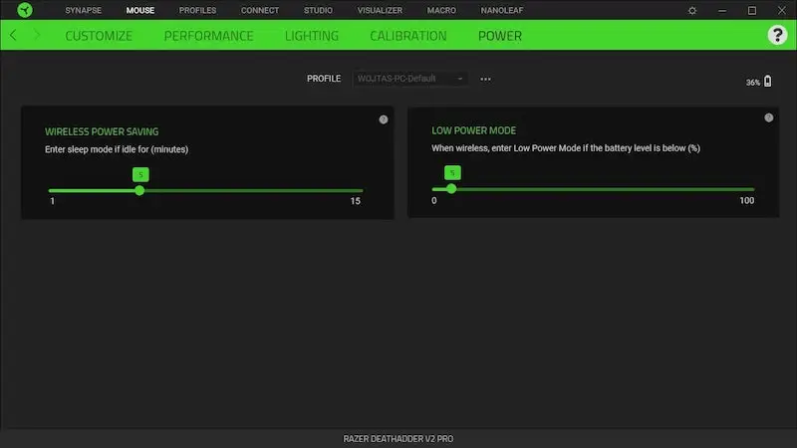Switch to the Lighting sub-tab
Screen dimensions: 797x448
click(x=312, y=36)
